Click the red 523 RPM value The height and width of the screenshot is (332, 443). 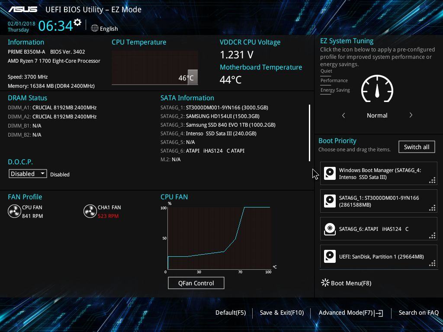coord(108,216)
